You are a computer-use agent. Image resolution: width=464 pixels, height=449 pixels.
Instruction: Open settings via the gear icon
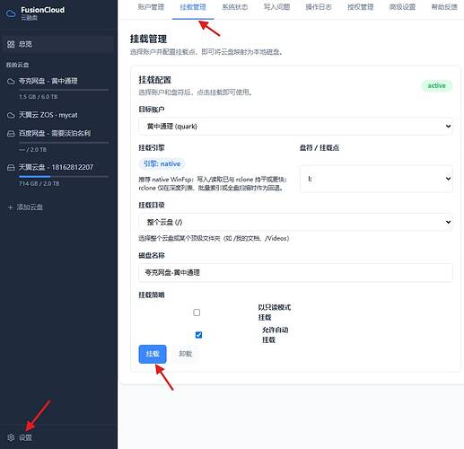pos(11,437)
